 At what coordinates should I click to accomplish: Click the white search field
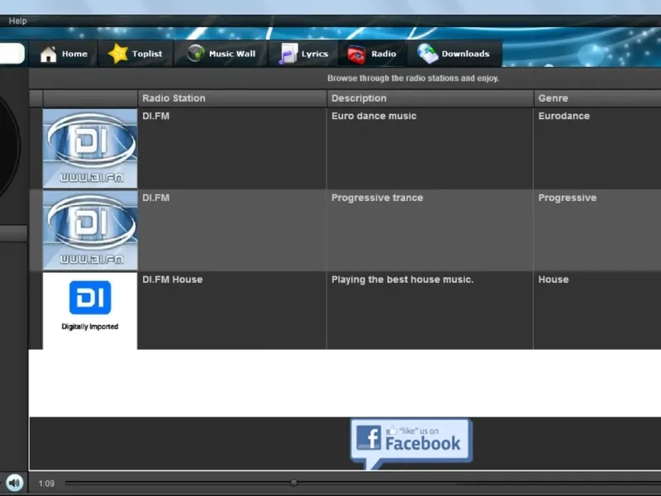[12, 54]
